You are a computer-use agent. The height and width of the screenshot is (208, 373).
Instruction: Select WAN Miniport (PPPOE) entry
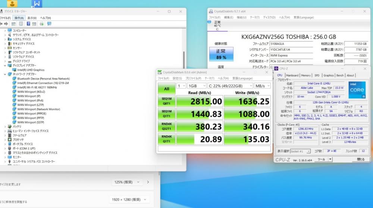(32, 114)
